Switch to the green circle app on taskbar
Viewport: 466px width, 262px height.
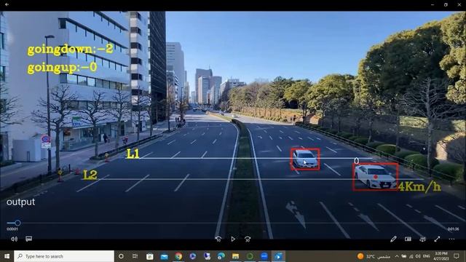point(250,256)
